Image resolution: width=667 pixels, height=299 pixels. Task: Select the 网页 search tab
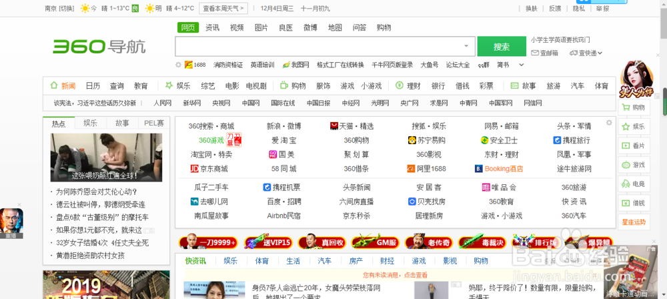[x=188, y=27]
